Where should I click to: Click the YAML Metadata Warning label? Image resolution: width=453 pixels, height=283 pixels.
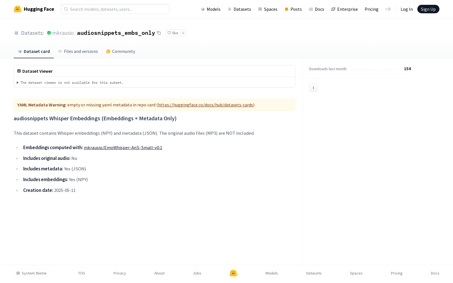click(42, 105)
